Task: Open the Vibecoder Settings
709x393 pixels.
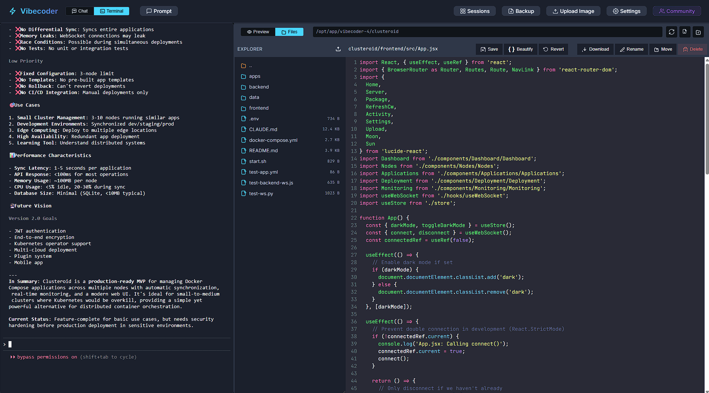Action: coord(626,11)
